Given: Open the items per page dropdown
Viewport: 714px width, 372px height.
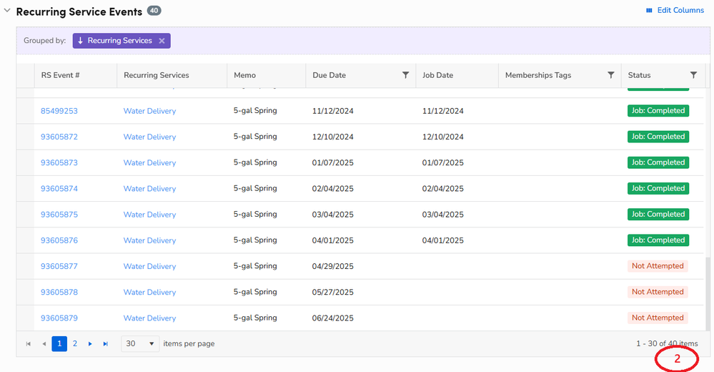Looking at the screenshot, I should pos(140,344).
